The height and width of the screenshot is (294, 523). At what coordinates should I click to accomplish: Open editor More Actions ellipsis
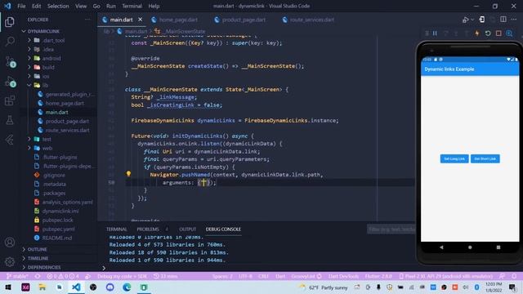(514, 20)
